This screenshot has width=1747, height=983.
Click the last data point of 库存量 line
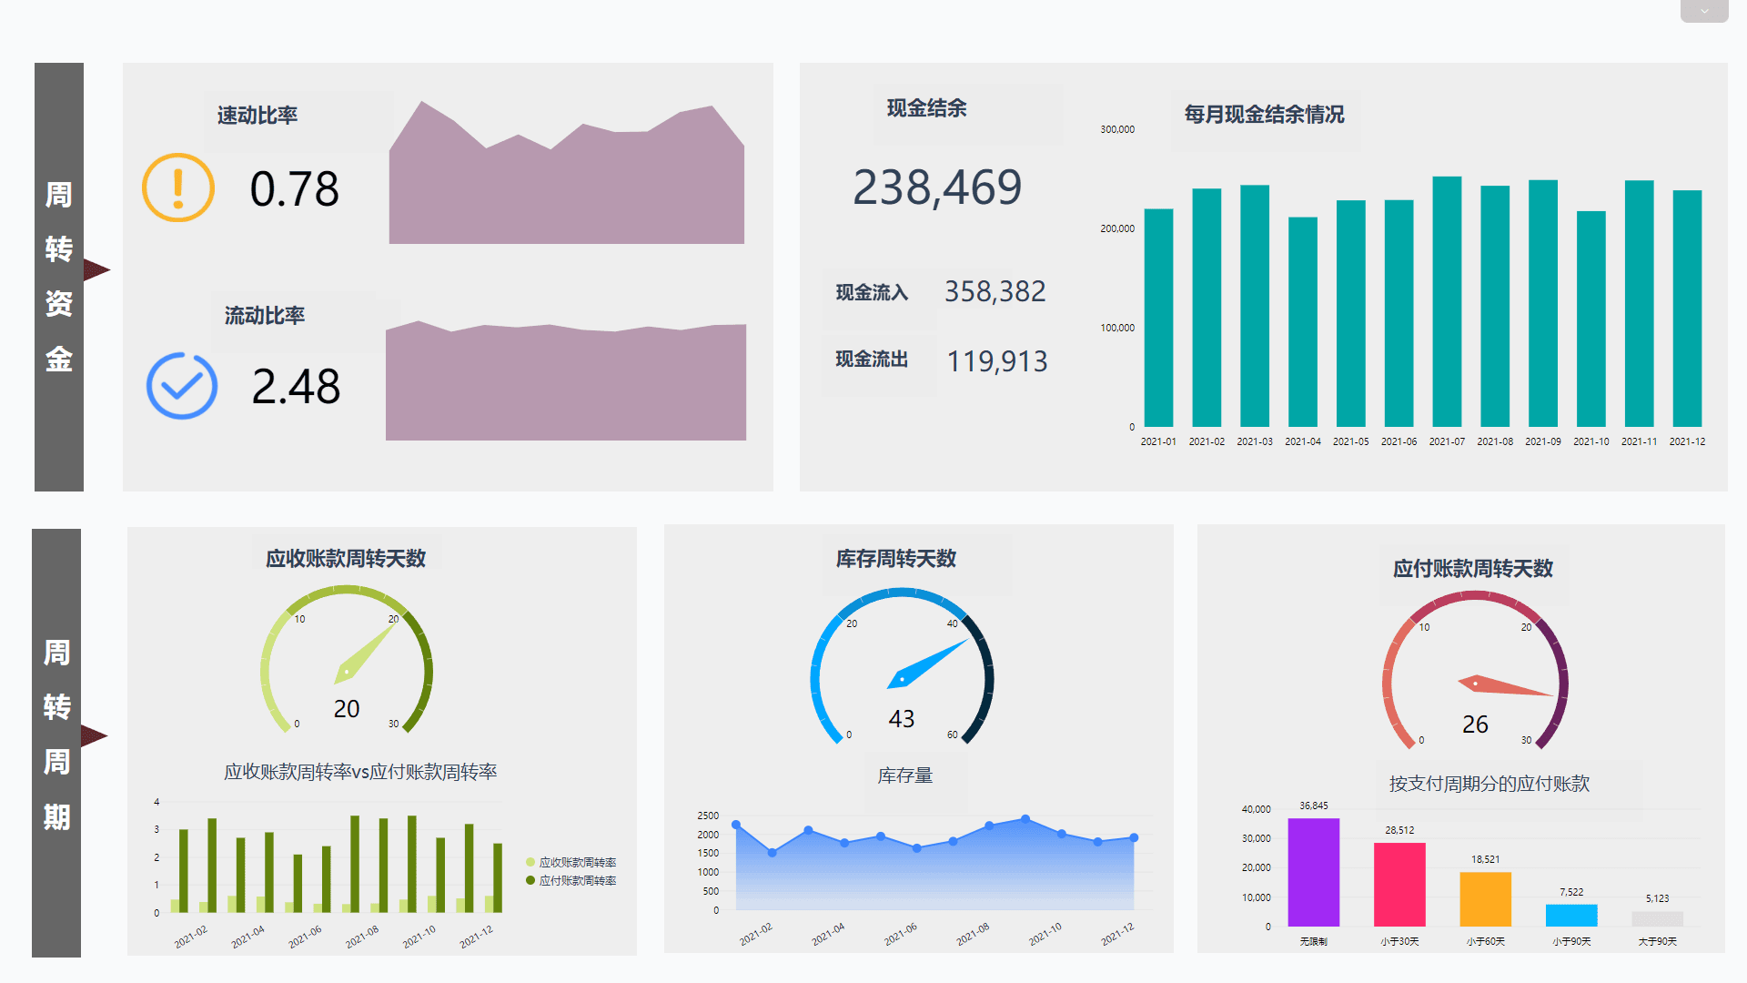[x=1134, y=837]
